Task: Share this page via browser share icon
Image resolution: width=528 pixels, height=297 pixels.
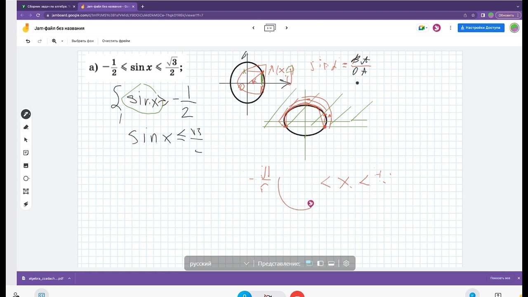Action: tap(465, 15)
